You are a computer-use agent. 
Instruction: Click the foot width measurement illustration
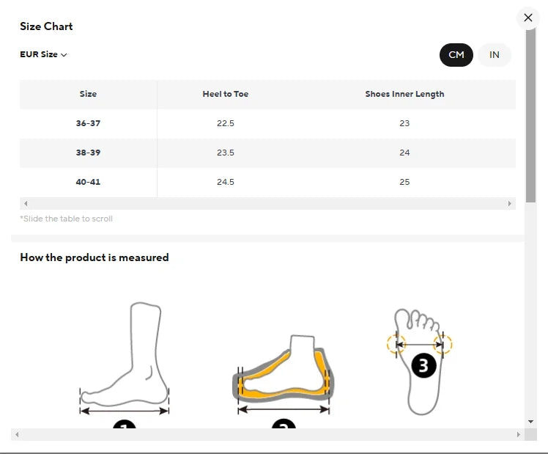tap(420, 359)
